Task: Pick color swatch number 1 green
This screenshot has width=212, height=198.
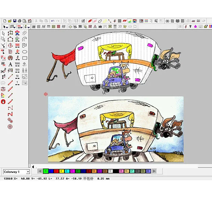Action: [x=46, y=171]
